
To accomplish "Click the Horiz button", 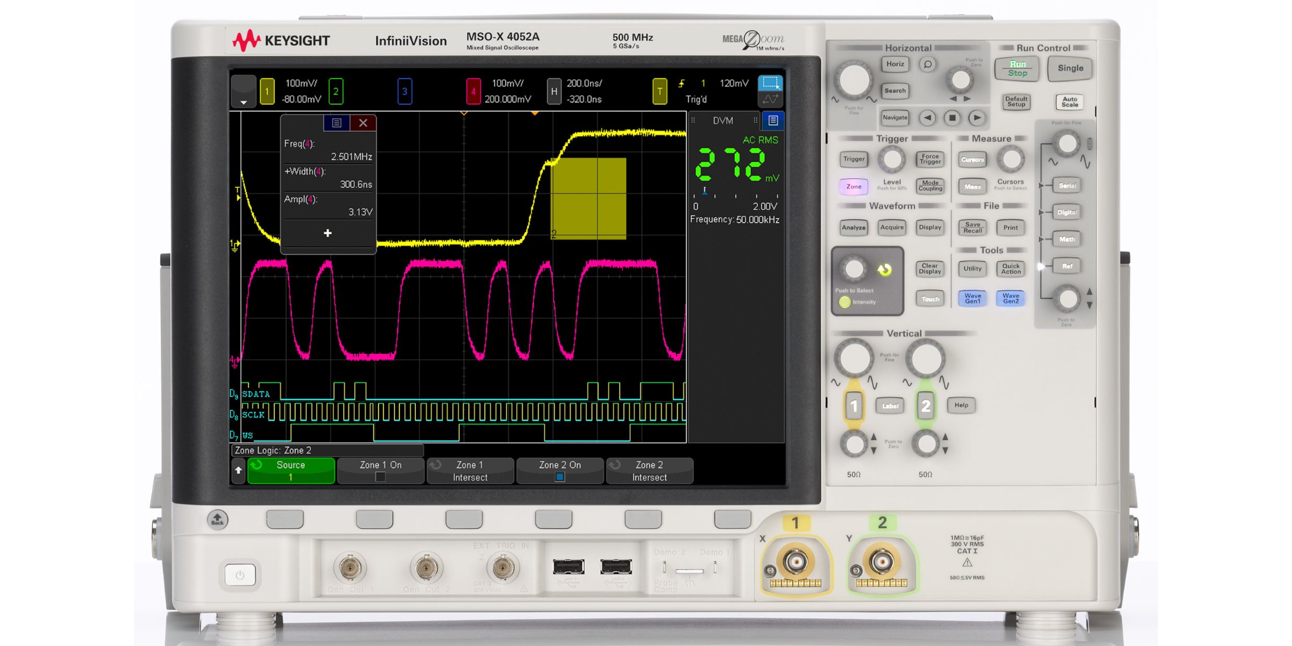I will click(x=895, y=65).
